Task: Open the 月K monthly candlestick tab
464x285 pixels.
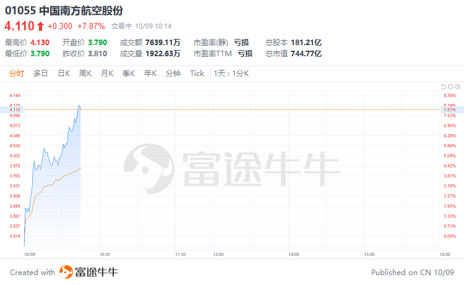Action: pos(107,74)
